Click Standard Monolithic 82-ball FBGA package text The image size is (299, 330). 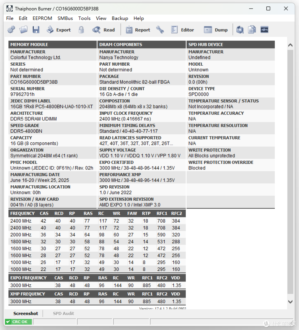135,82
